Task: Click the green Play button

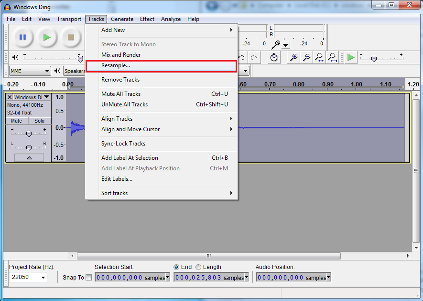Action: (x=46, y=37)
